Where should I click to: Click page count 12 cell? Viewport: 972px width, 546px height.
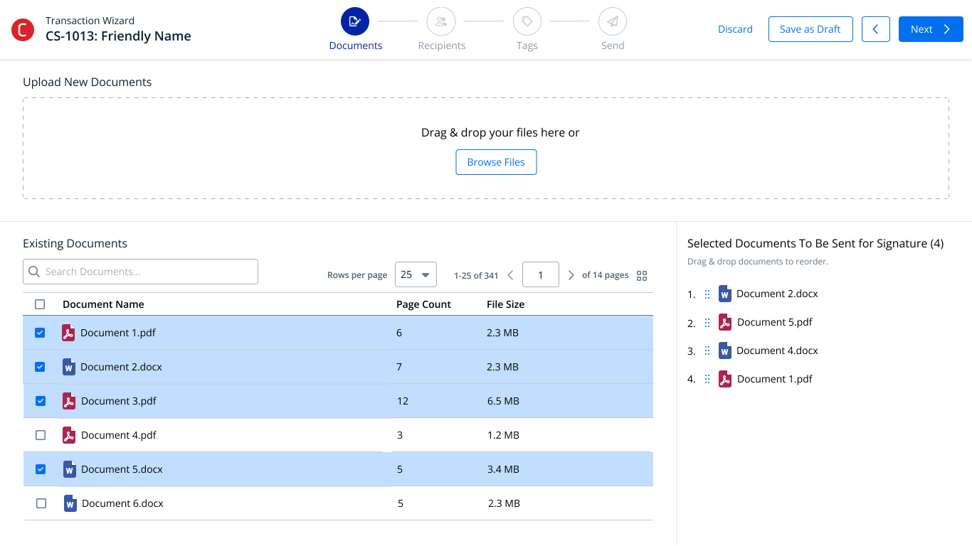pyautogui.click(x=403, y=401)
